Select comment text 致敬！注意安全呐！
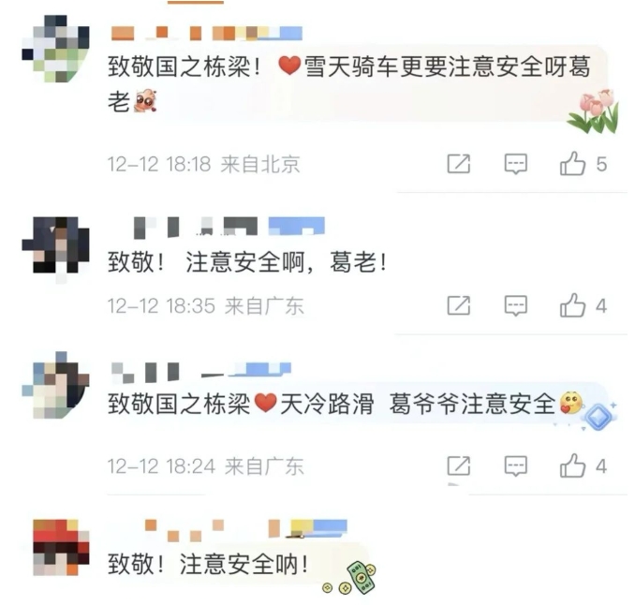Screen dimensions: 635x605 click(x=208, y=564)
